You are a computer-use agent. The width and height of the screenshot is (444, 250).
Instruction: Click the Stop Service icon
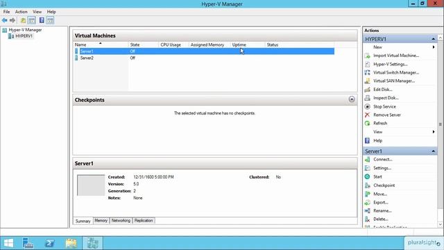click(367, 106)
